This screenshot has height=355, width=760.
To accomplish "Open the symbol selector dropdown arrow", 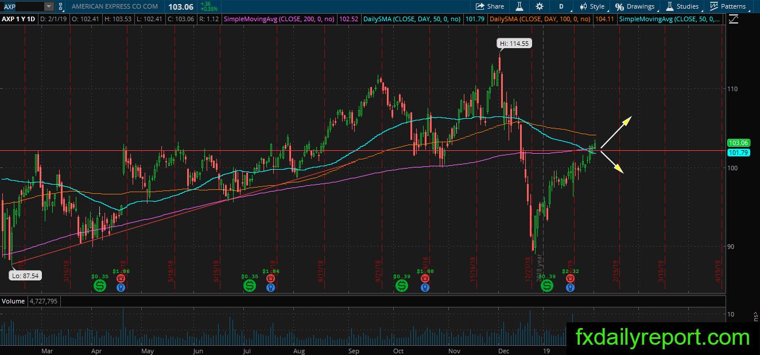I will [x=49, y=6].
